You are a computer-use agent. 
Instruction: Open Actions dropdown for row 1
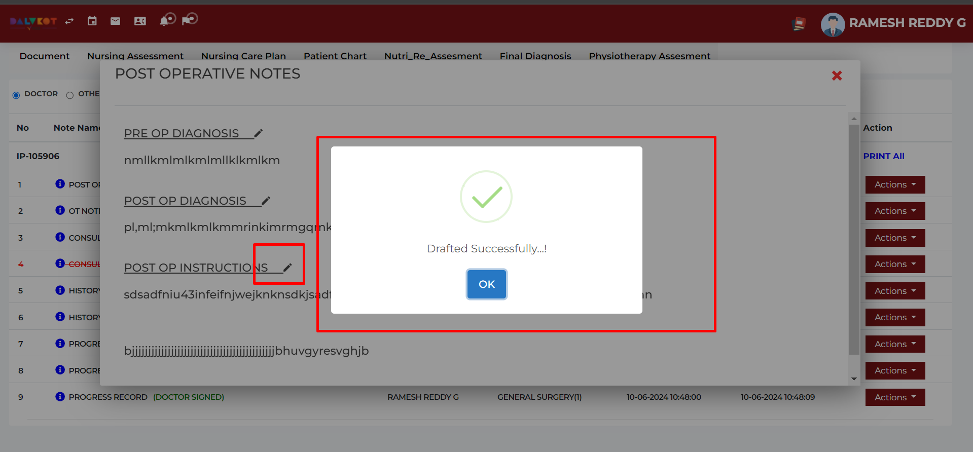click(895, 184)
